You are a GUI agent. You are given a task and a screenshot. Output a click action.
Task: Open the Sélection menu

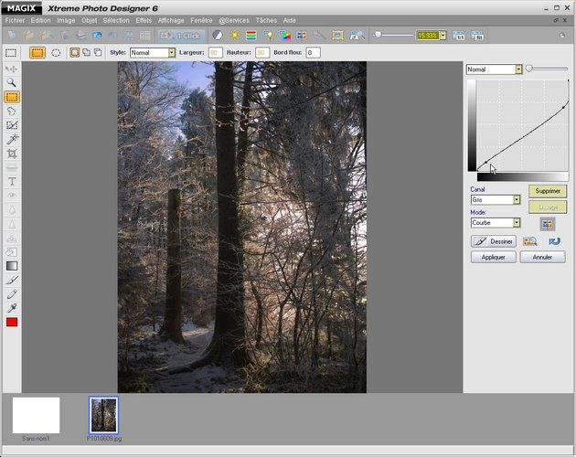tap(116, 19)
